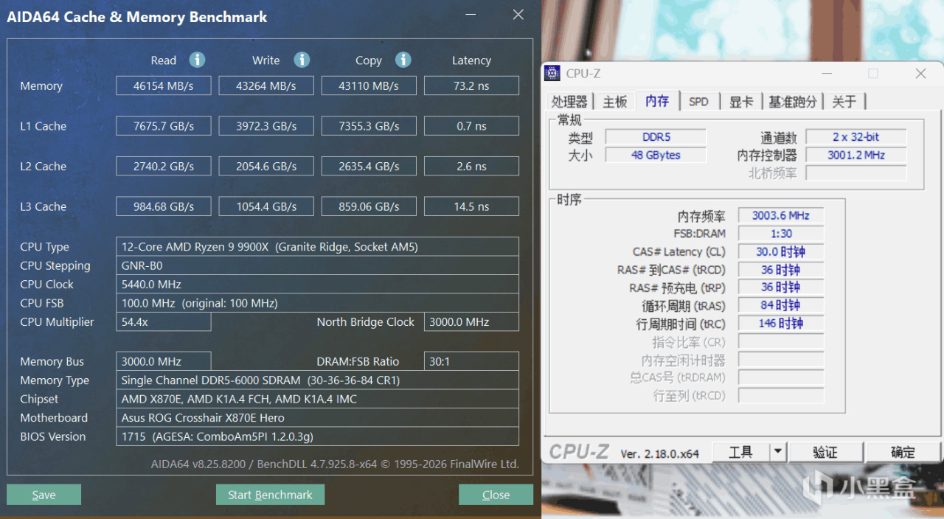The width and height of the screenshot is (944, 519).
Task: Click the BIOS Version 1715 field
Action: [x=317, y=436]
